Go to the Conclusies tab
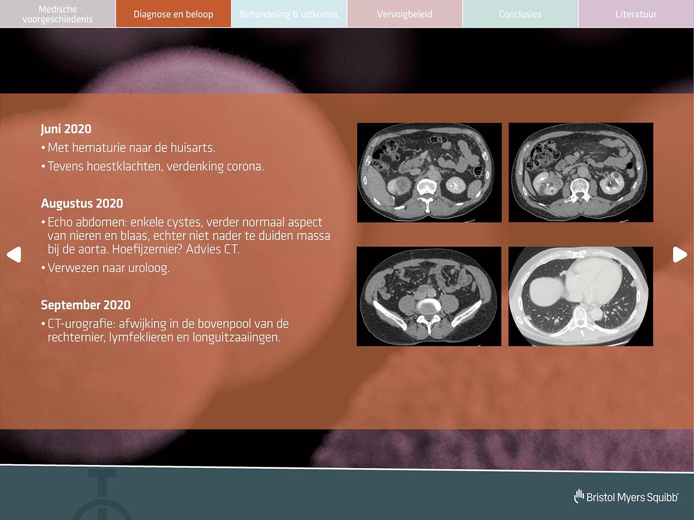 click(520, 14)
